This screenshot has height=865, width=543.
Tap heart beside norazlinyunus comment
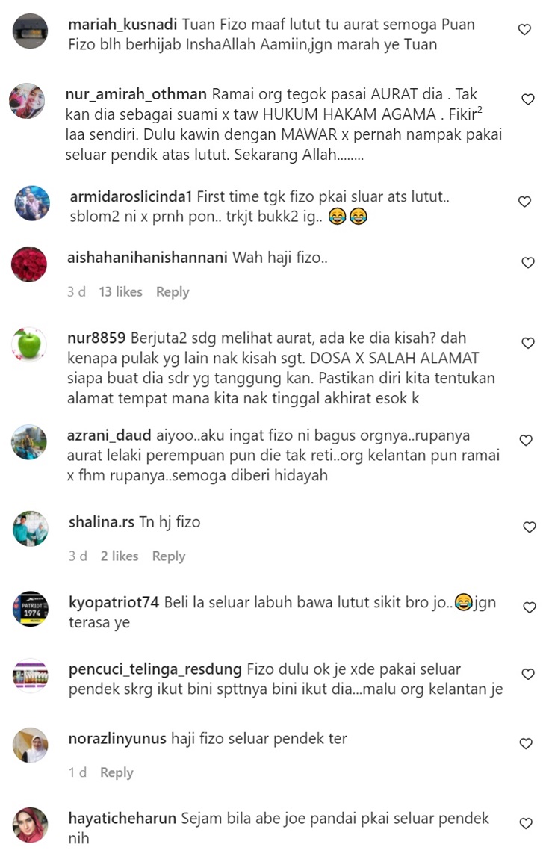pyautogui.click(x=527, y=743)
